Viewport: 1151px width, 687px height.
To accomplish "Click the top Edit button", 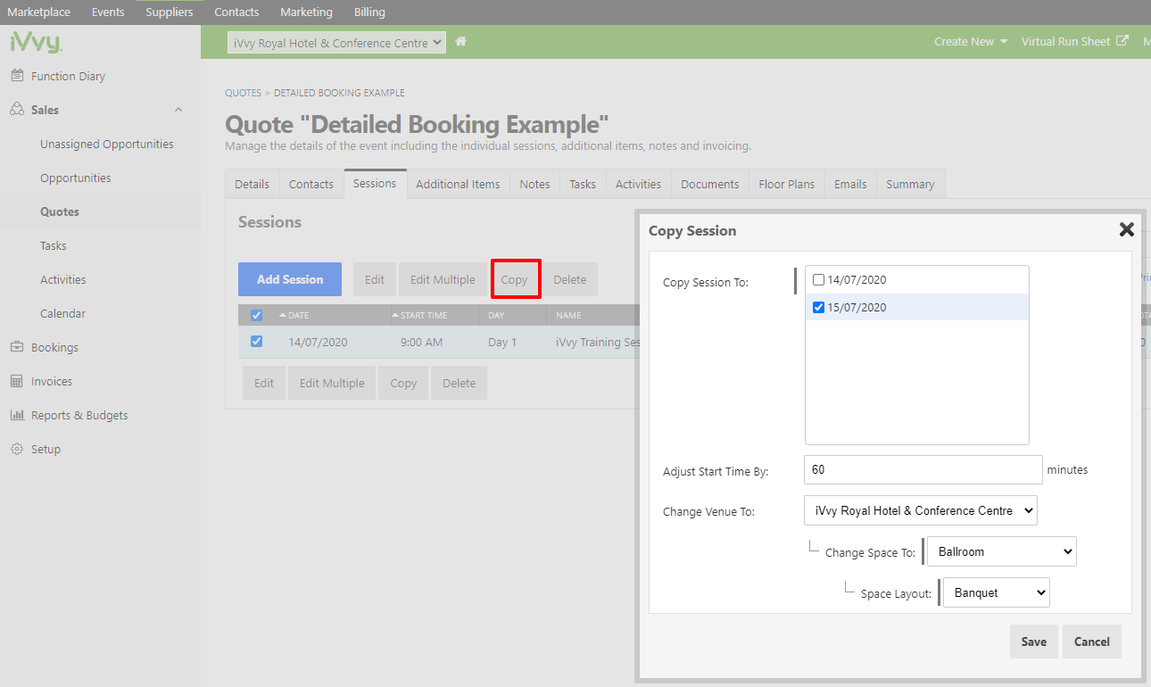I will click(x=375, y=279).
